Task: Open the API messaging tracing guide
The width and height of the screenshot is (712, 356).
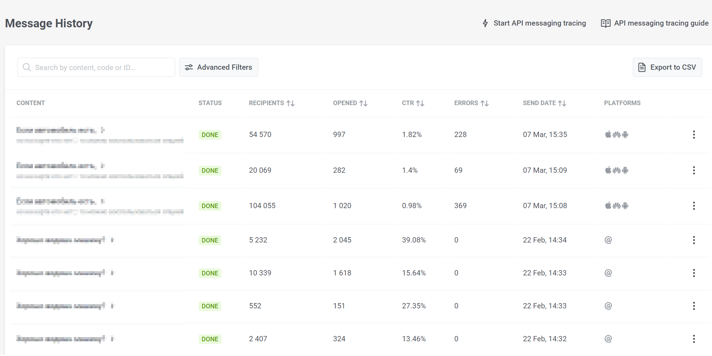Action: [x=655, y=23]
